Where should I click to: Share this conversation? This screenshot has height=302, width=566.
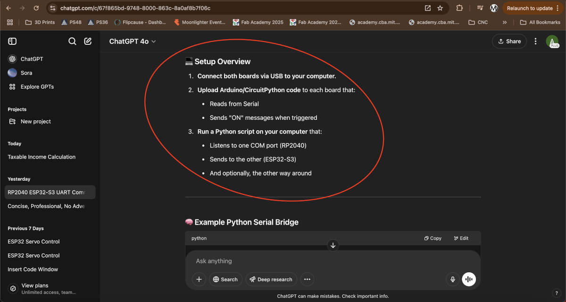pyautogui.click(x=509, y=42)
